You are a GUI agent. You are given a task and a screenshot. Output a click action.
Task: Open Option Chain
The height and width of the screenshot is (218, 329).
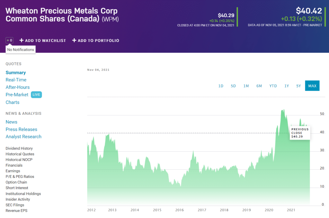(16, 182)
